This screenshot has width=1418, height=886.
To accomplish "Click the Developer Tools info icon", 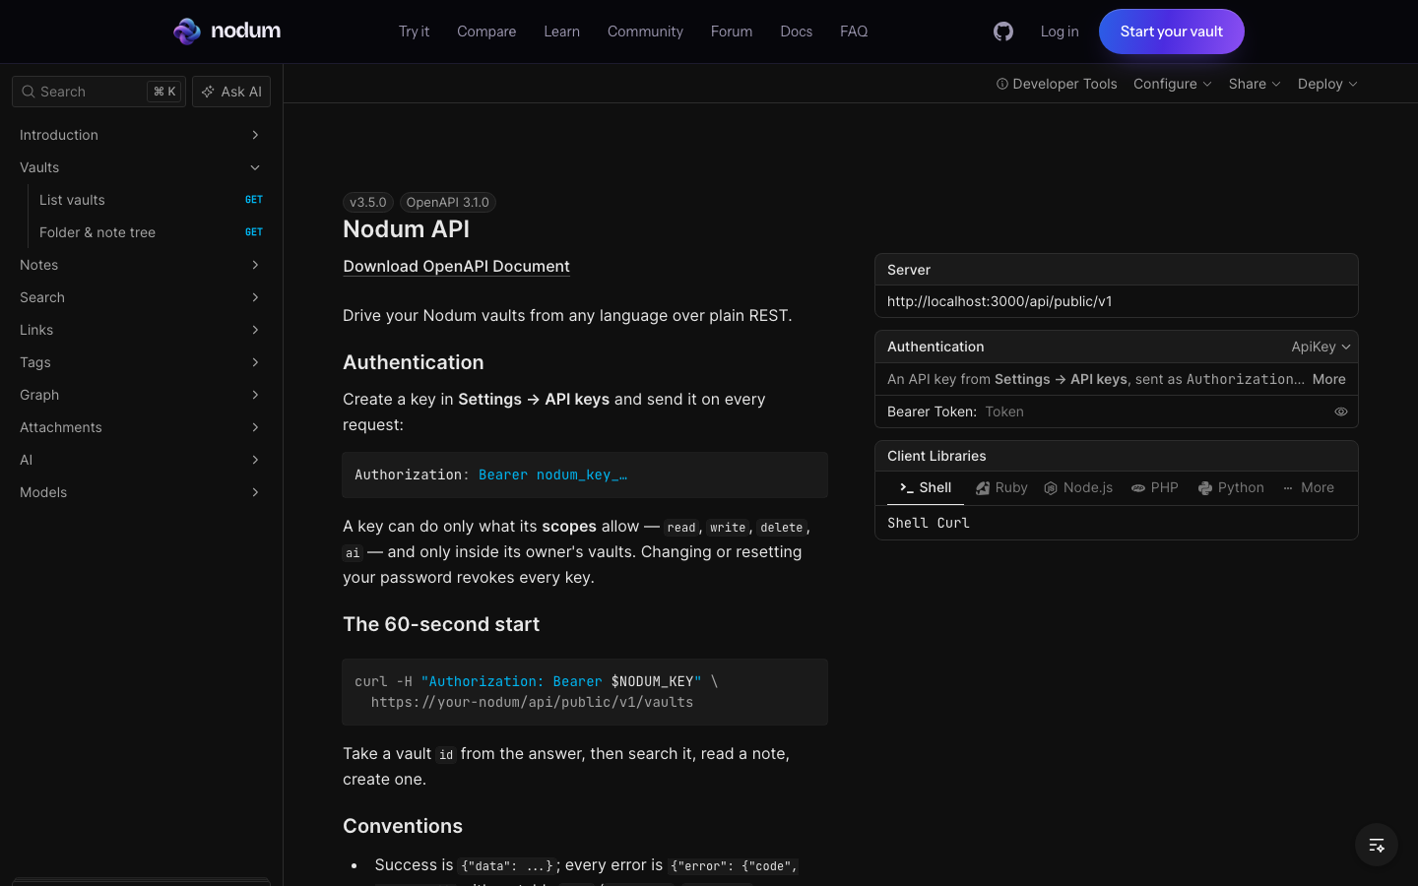I will click(x=1002, y=84).
